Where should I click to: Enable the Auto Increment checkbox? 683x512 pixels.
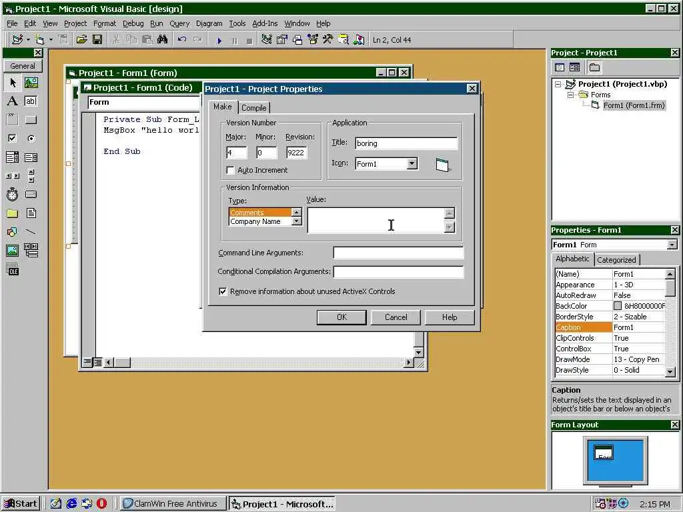(x=230, y=170)
